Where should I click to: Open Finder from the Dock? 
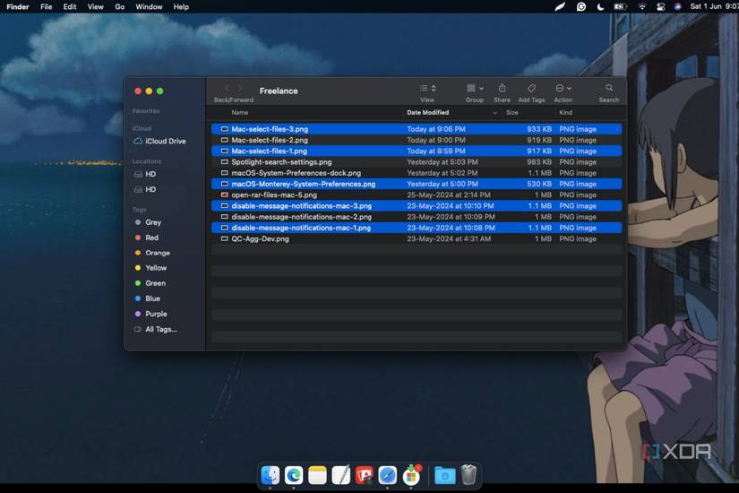[270, 475]
